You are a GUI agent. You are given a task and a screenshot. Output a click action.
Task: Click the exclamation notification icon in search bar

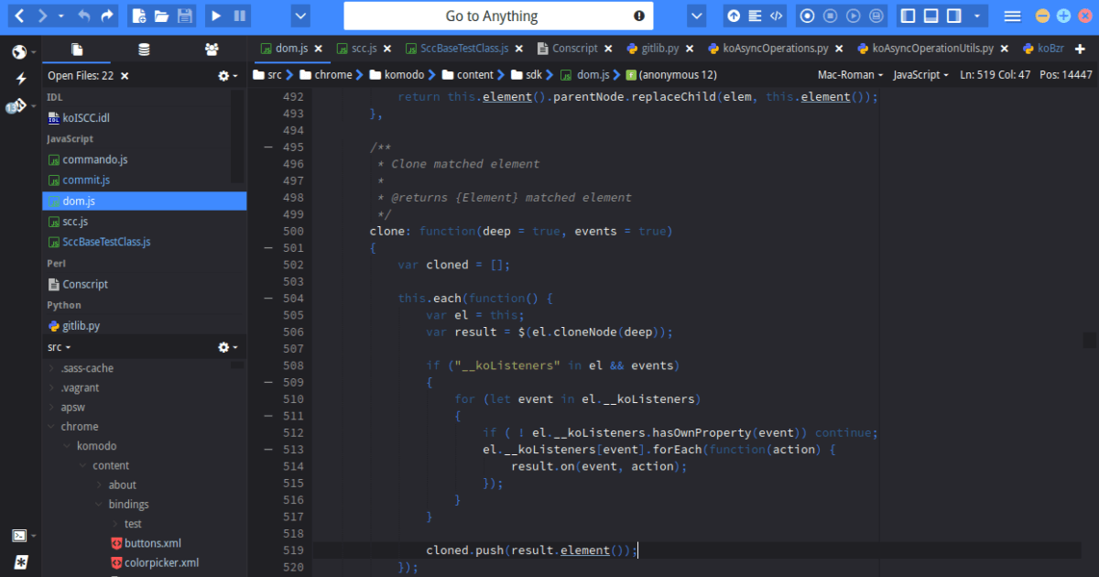tap(639, 16)
